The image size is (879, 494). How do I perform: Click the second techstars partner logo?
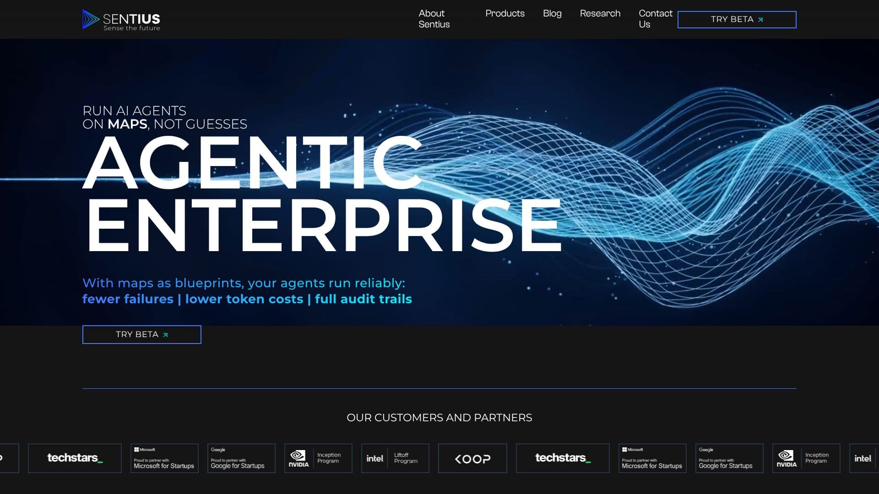(563, 458)
